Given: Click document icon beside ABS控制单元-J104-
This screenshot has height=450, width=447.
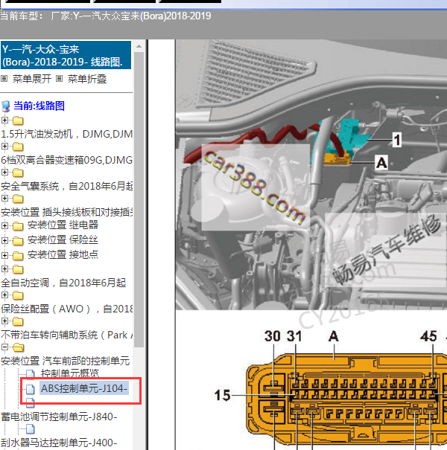Looking at the screenshot, I should (31, 389).
